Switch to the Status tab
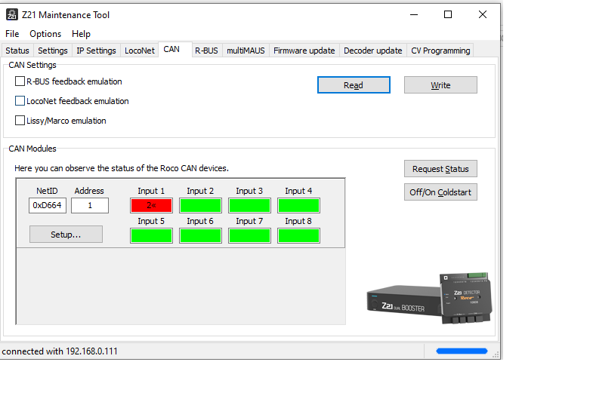 click(17, 51)
